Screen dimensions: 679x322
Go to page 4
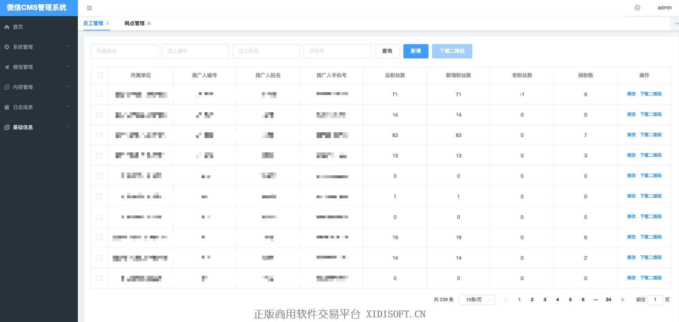point(558,300)
